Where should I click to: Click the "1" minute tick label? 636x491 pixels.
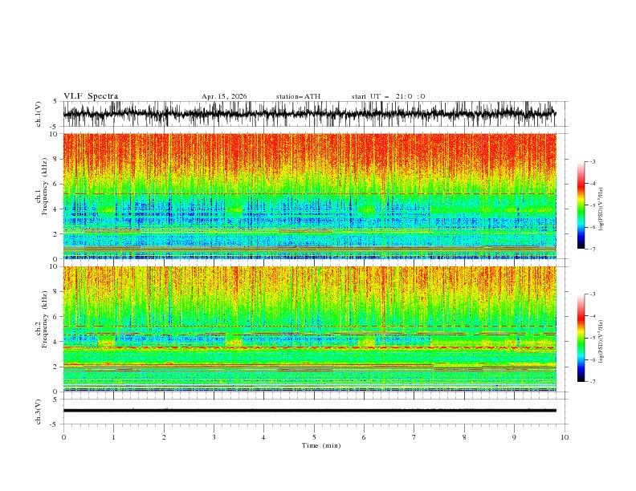click(x=113, y=437)
